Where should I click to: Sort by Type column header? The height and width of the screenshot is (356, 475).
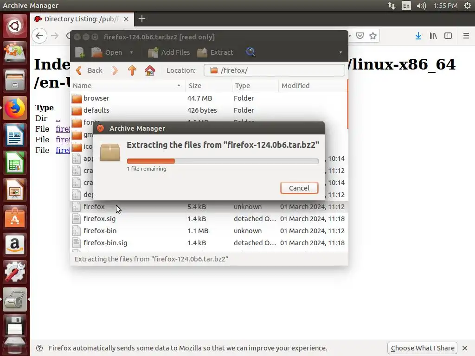[255, 86]
